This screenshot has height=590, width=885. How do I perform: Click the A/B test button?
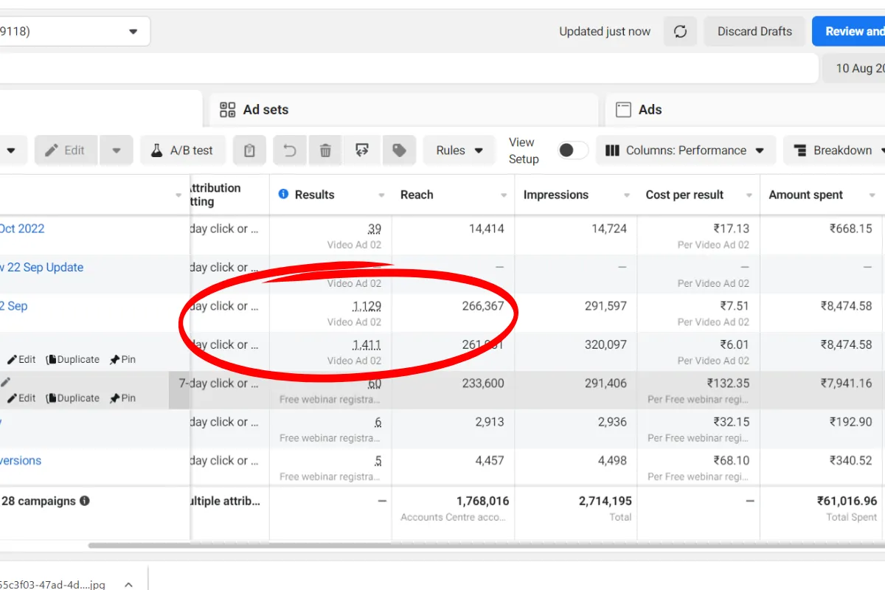[x=182, y=150]
